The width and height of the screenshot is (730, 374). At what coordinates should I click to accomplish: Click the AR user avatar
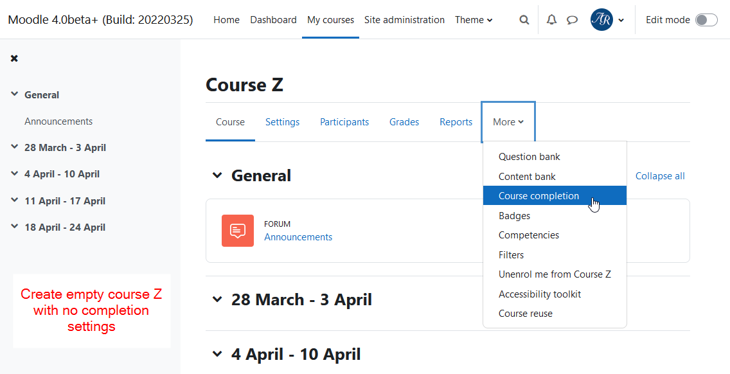coord(601,19)
